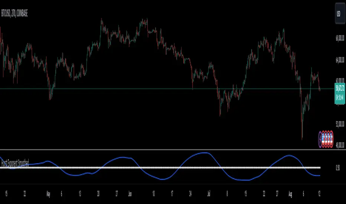Click the purple lightning event icon
Viewport: 346px width, 204px height.
320,139
